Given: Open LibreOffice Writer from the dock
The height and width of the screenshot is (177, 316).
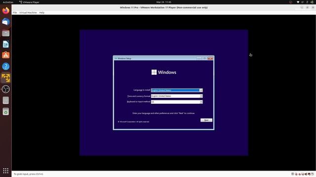Looking at the screenshot, I should point(5,44).
